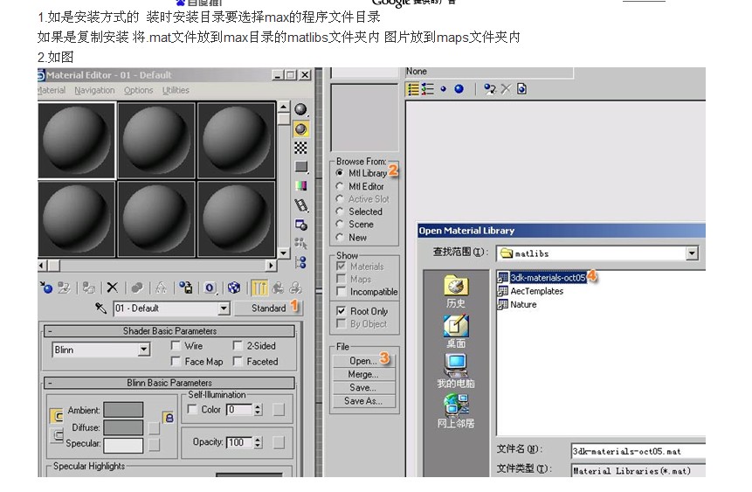This screenshot has height=492, width=752.
Task: Select the Mtl Library radio button
Action: (x=340, y=173)
